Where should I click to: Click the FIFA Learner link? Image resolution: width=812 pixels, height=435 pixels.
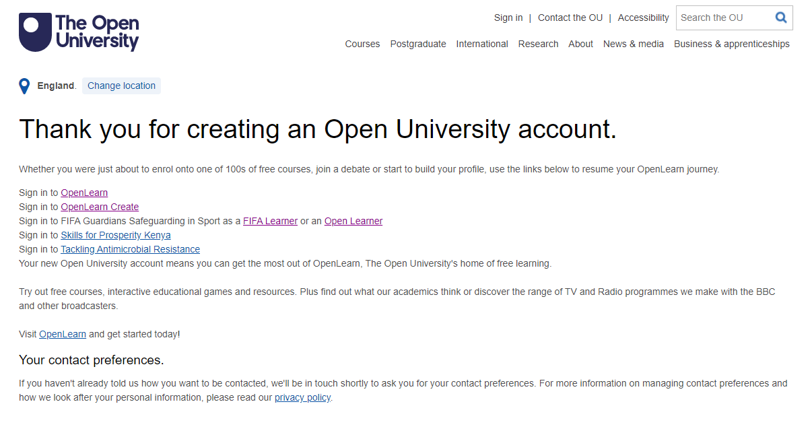270,221
